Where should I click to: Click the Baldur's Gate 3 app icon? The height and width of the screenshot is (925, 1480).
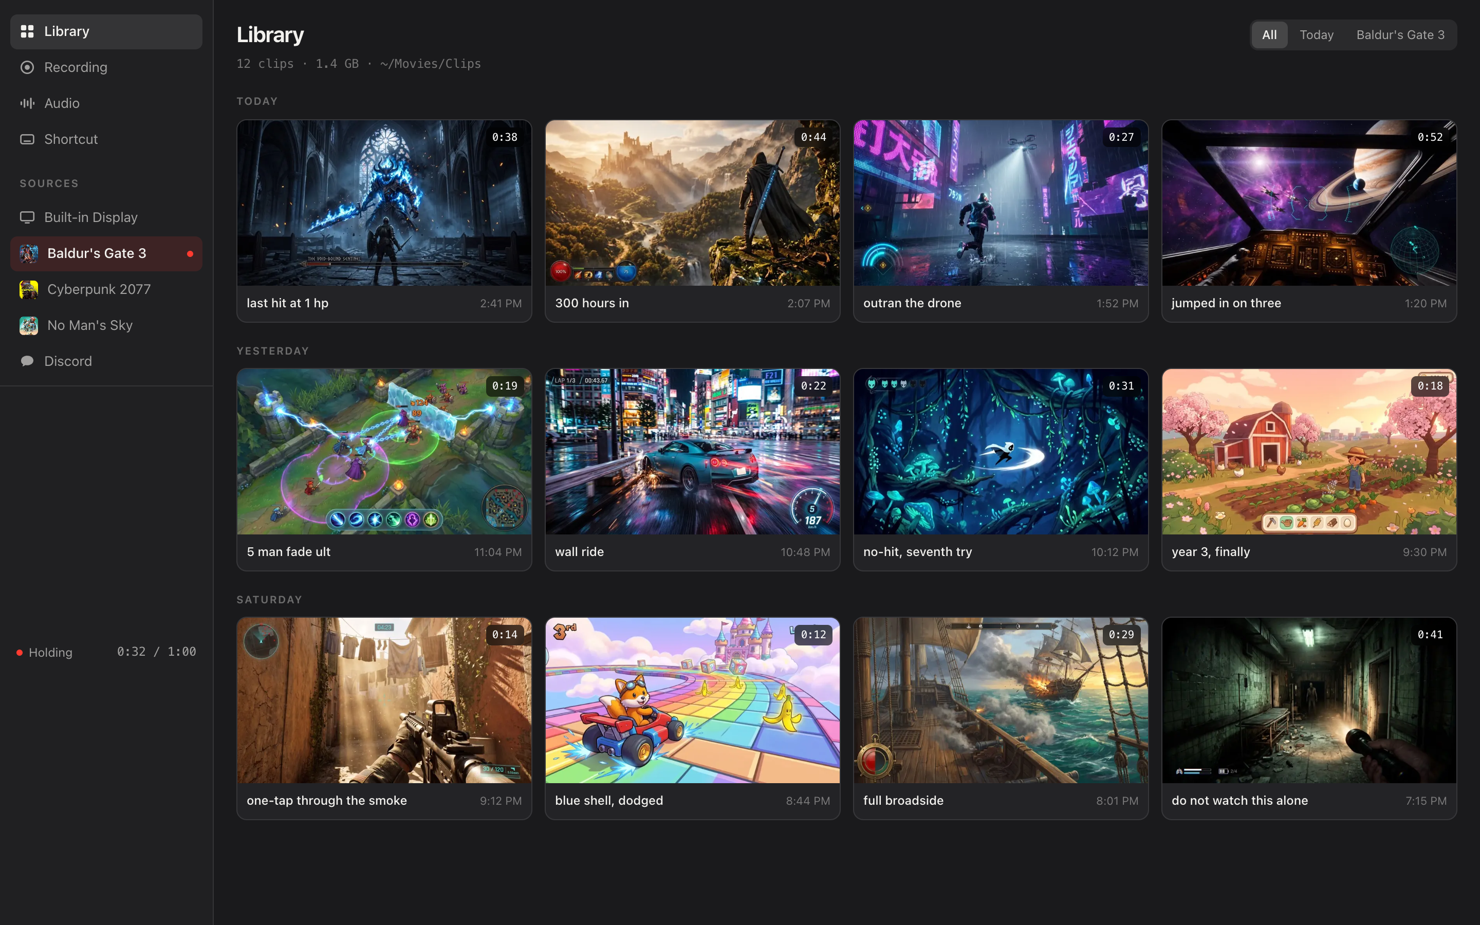pos(29,253)
